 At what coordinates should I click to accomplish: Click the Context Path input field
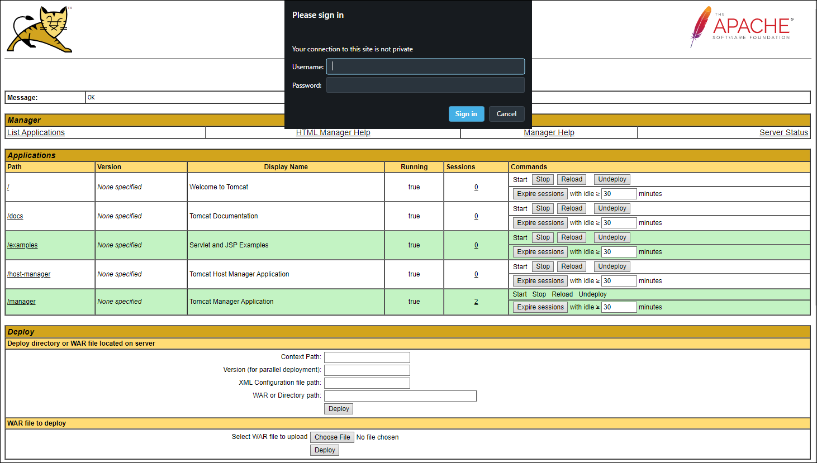coord(367,357)
